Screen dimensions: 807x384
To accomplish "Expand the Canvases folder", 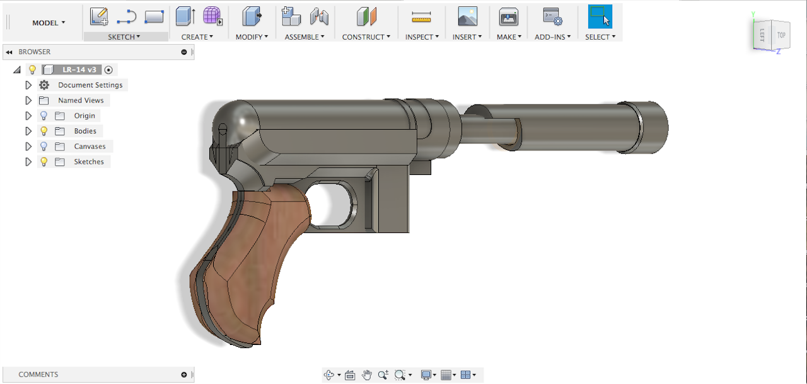I will click(28, 146).
